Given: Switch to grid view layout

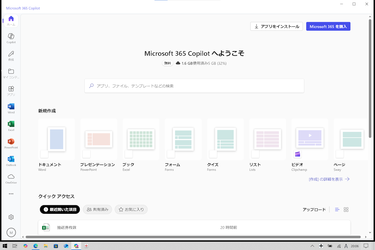Looking at the screenshot, I should tap(346, 210).
